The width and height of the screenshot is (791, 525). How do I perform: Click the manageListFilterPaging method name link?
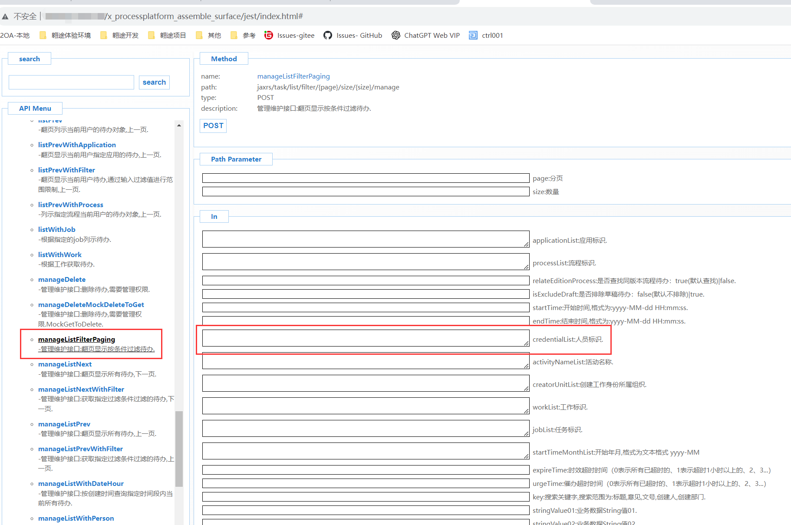tap(293, 76)
